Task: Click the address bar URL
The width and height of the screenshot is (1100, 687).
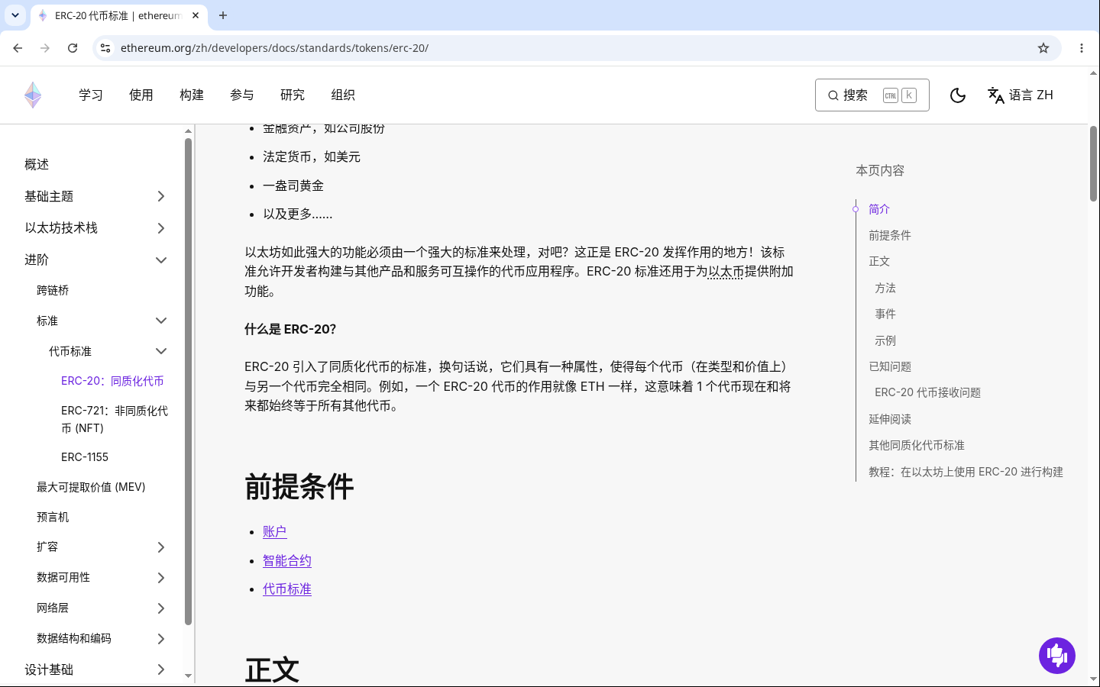Action: [274, 48]
